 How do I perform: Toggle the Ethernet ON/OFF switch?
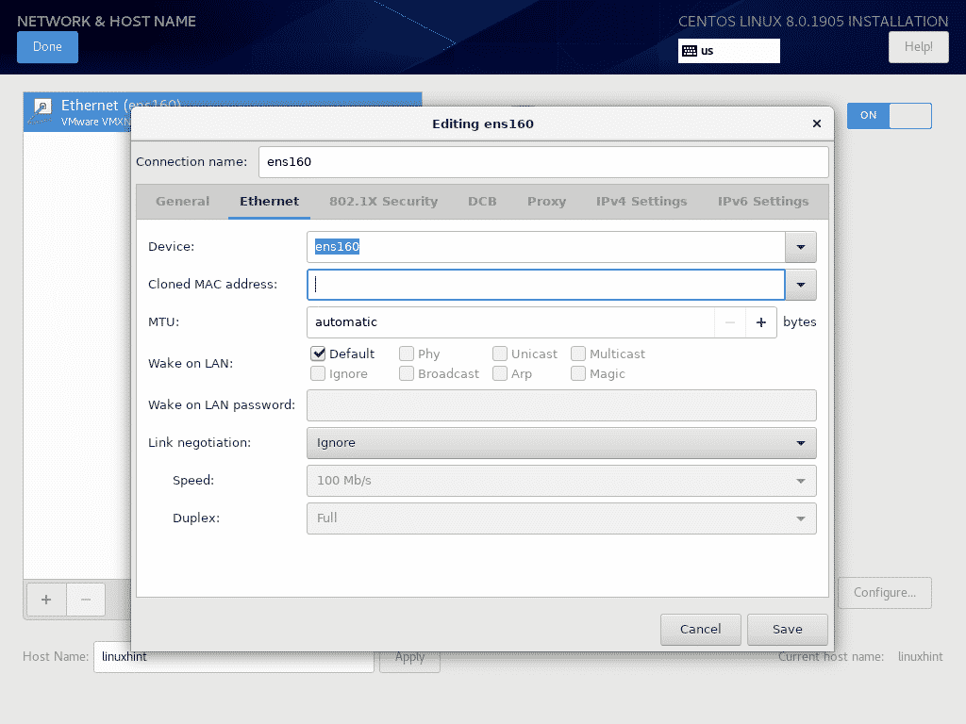pyautogui.click(x=889, y=116)
